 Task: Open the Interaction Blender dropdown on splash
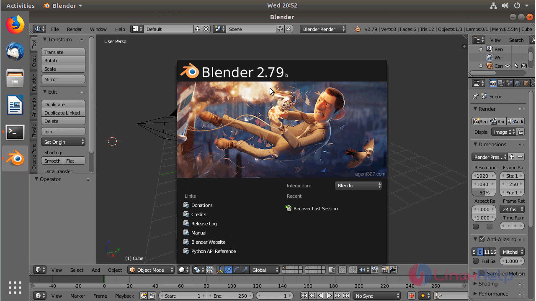358,185
